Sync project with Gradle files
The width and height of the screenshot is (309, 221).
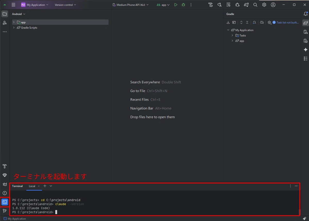click(x=246, y=5)
